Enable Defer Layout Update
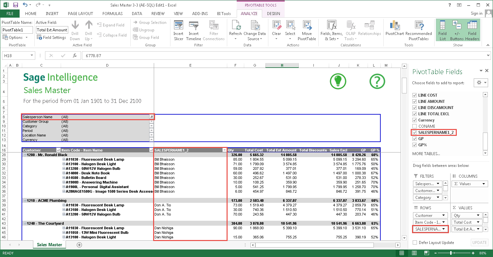The width and height of the screenshot is (493, 257). click(x=415, y=243)
